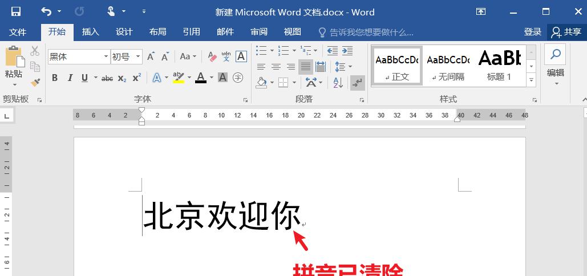Screen dimensions: 587x276
Task: Switch to the 邮件 tab
Action: point(225,32)
